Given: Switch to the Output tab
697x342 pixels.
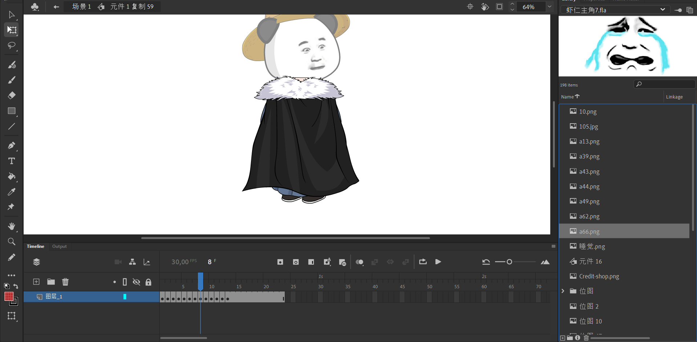Looking at the screenshot, I should [x=59, y=246].
